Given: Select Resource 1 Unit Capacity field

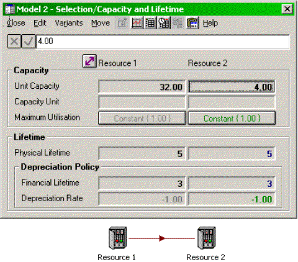Looking at the screenshot, I should 142,86.
